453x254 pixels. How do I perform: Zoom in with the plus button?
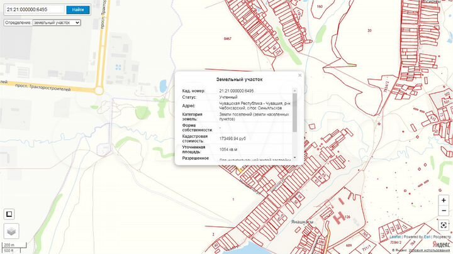coord(444,200)
